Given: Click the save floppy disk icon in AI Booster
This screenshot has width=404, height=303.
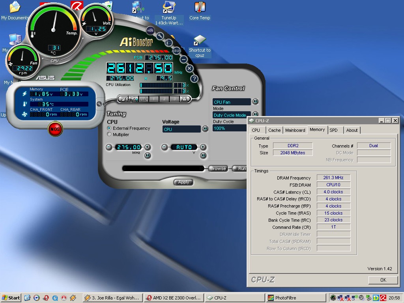Looking at the screenshot, I should (x=184, y=99).
